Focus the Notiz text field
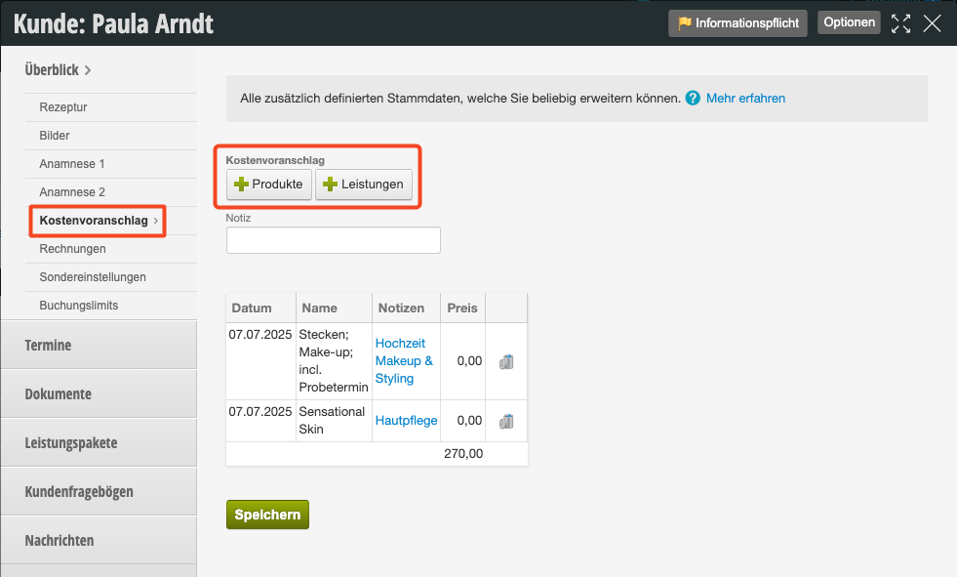This screenshot has width=957, height=577. [x=334, y=240]
